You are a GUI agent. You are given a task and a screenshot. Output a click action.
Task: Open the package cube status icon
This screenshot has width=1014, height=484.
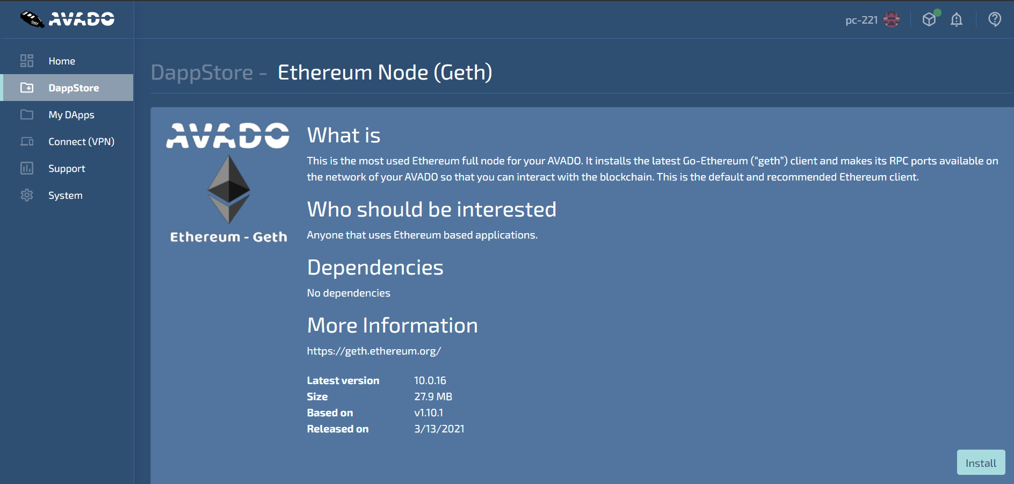(x=929, y=20)
